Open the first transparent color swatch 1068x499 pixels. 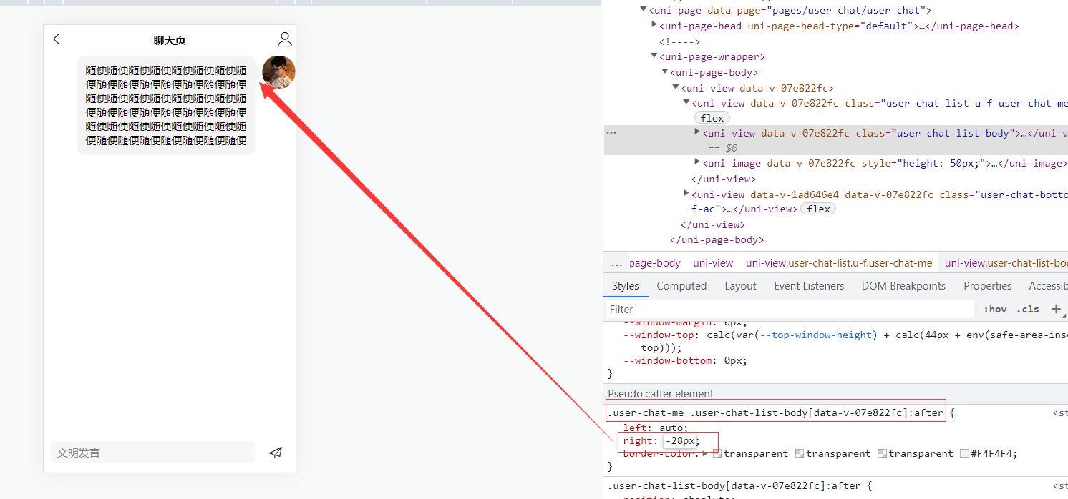[717, 453]
